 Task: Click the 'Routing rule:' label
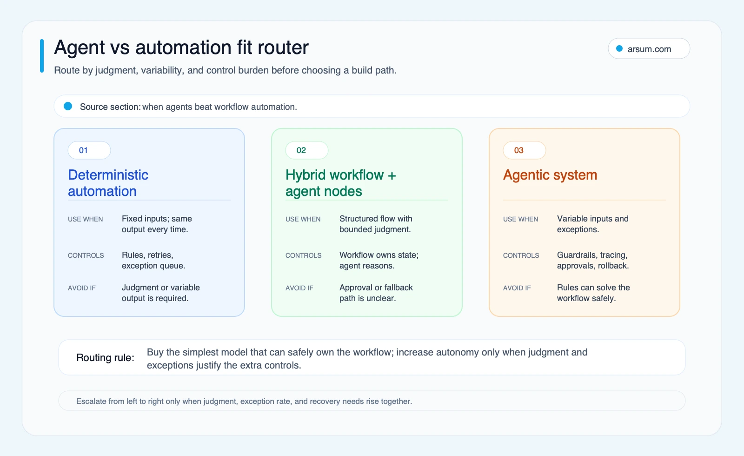tap(105, 357)
